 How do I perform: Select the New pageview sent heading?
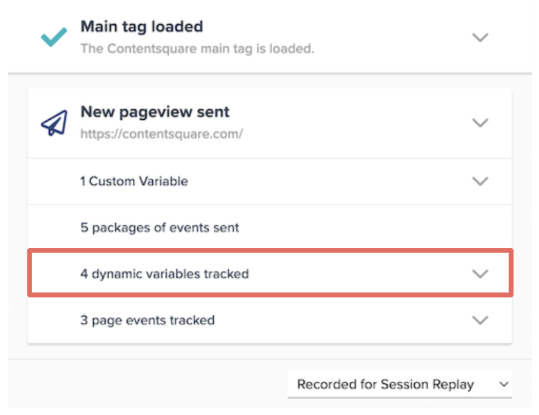click(x=155, y=112)
